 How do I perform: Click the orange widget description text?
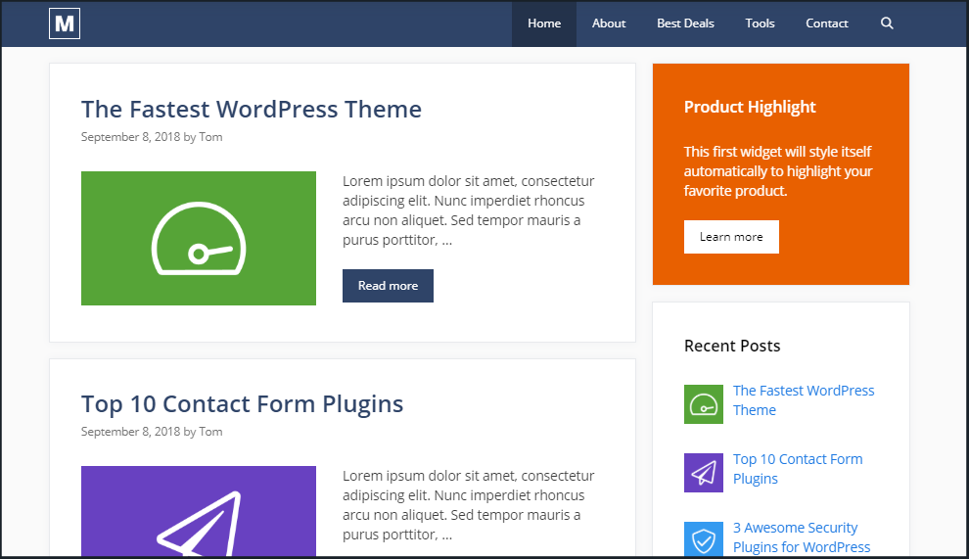click(778, 171)
